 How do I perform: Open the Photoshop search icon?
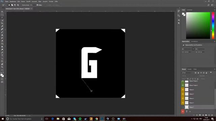[209, 5]
